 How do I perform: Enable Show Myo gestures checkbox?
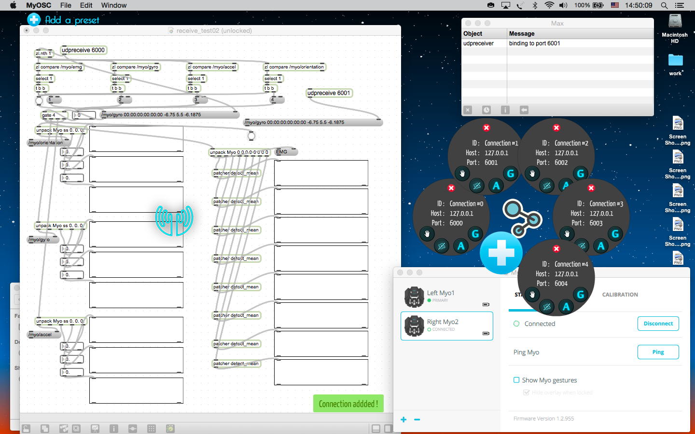[x=516, y=380]
